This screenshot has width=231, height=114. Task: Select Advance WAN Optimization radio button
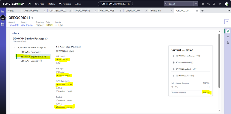(57, 84)
